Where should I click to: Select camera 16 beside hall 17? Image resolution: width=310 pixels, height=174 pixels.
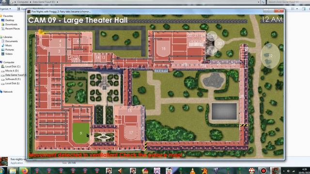pos(141,129)
